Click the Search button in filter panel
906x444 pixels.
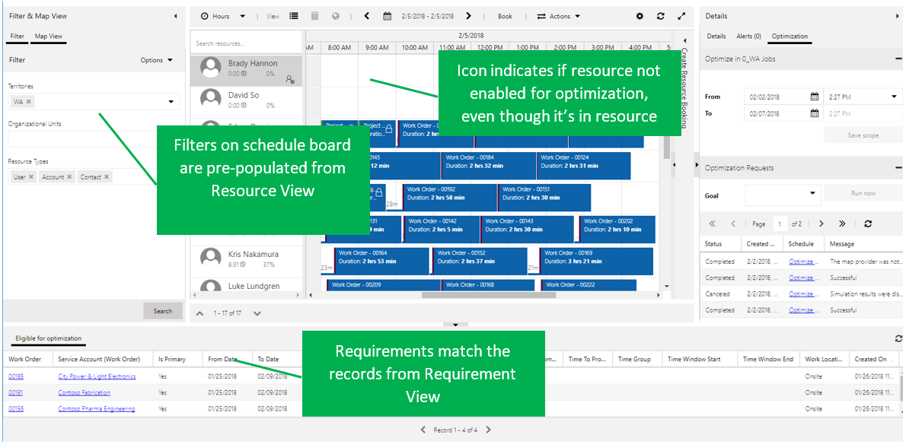(x=163, y=311)
